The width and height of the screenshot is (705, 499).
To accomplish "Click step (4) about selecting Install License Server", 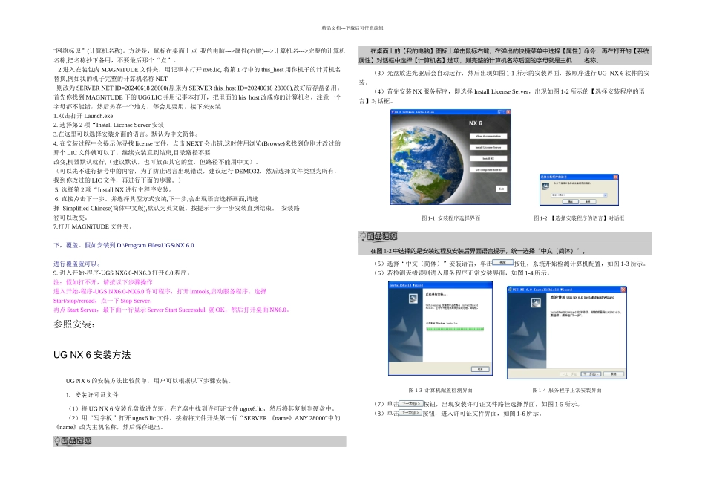I will point(502,96).
